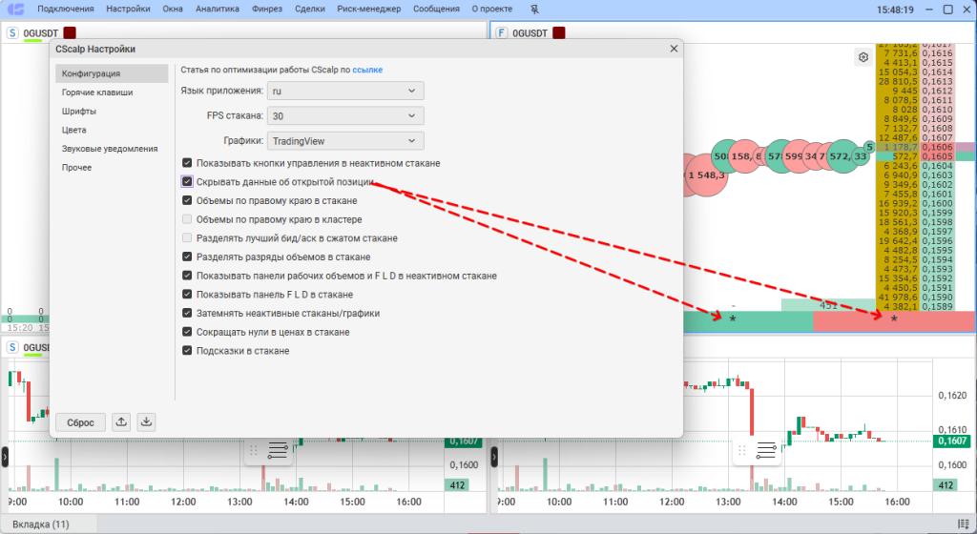Click the F futures badge beside 0GUSDT

point(502,33)
